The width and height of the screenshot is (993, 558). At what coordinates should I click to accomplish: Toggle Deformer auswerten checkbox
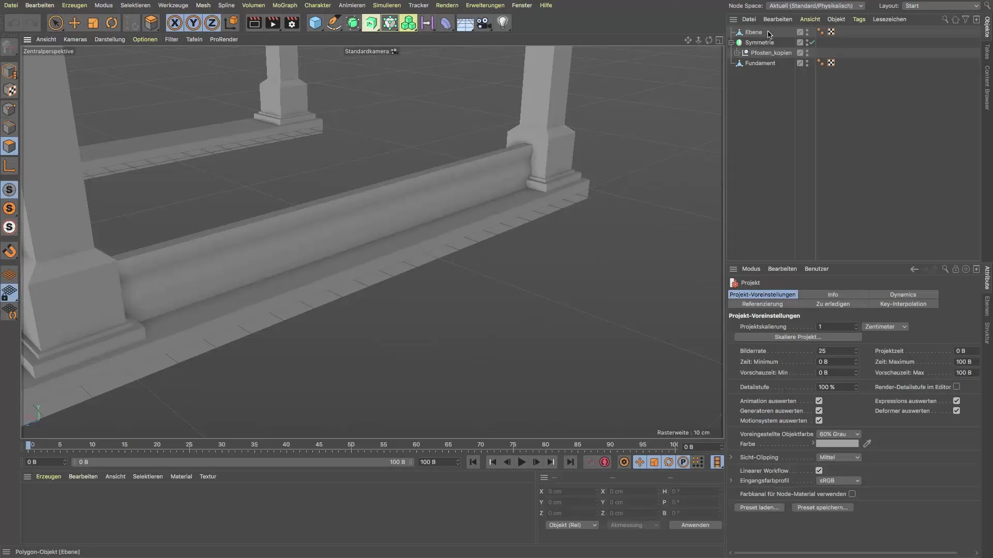tap(956, 411)
